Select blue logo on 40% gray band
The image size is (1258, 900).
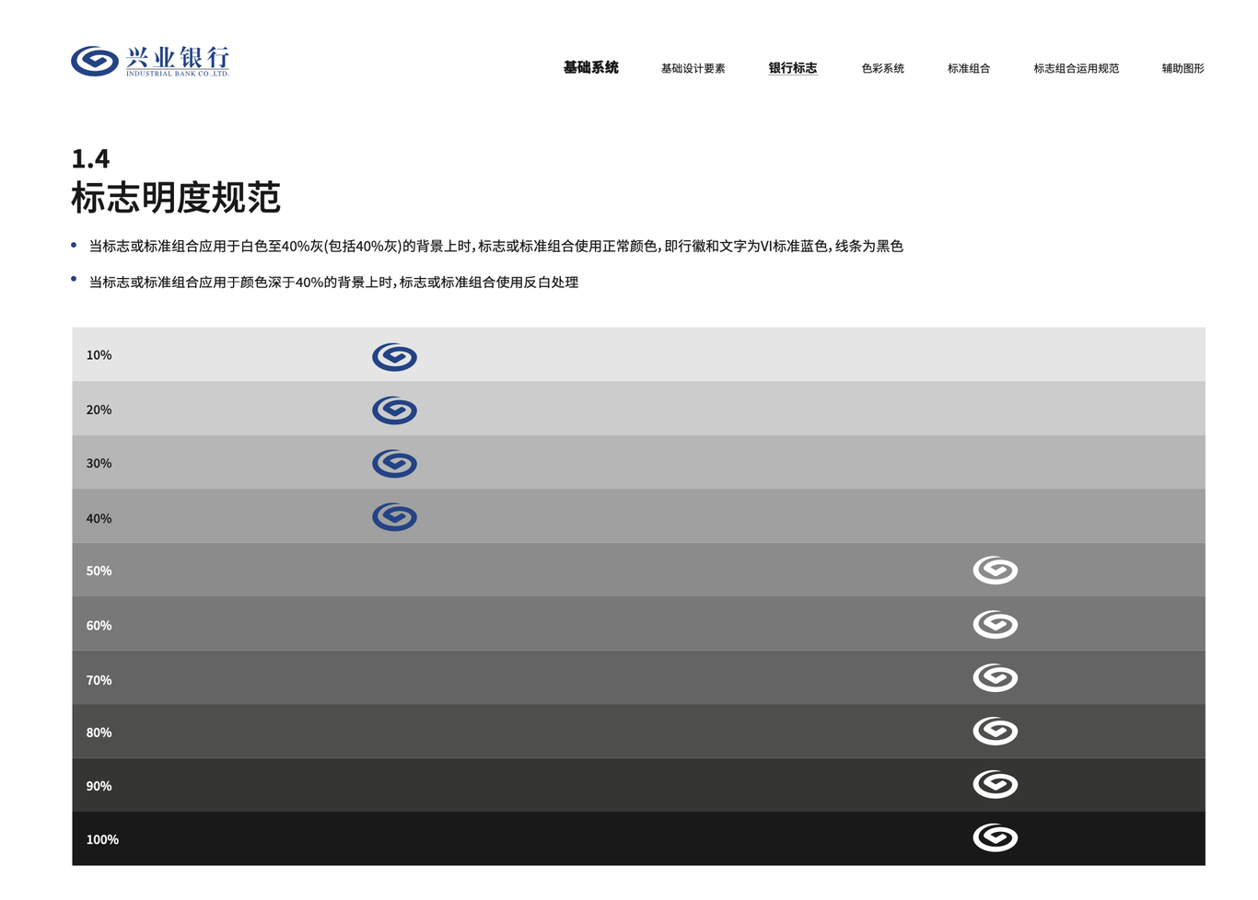394,517
